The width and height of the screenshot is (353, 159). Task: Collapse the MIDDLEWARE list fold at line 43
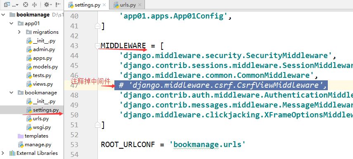click(98, 46)
